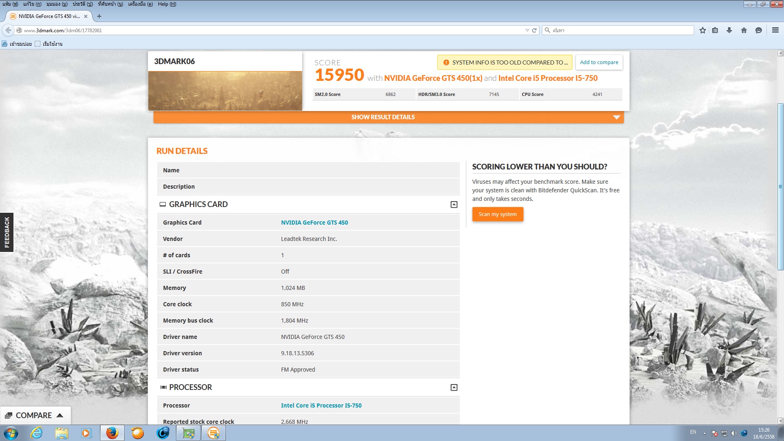This screenshot has height=441, width=784.
Task: Click the back navigation arrow
Action: coord(8,30)
